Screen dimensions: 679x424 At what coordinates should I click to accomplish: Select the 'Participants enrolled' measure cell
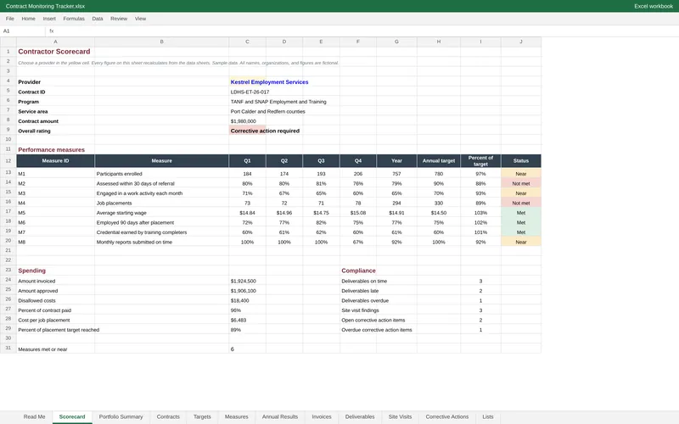161,174
